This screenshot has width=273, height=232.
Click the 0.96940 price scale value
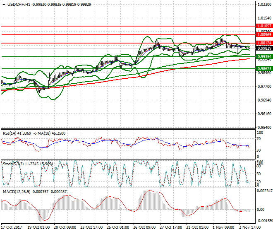(264, 100)
